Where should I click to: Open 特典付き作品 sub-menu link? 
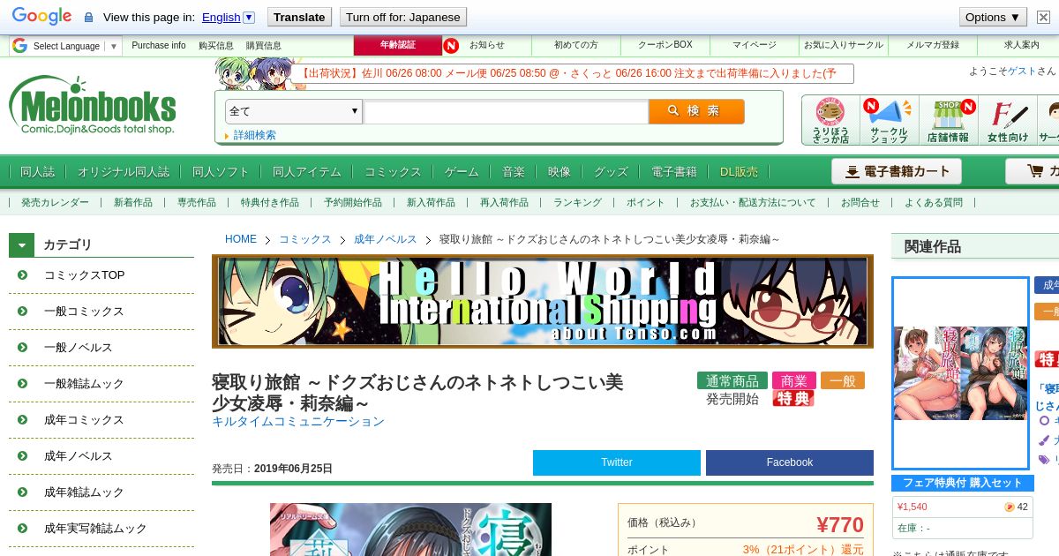coord(270,202)
